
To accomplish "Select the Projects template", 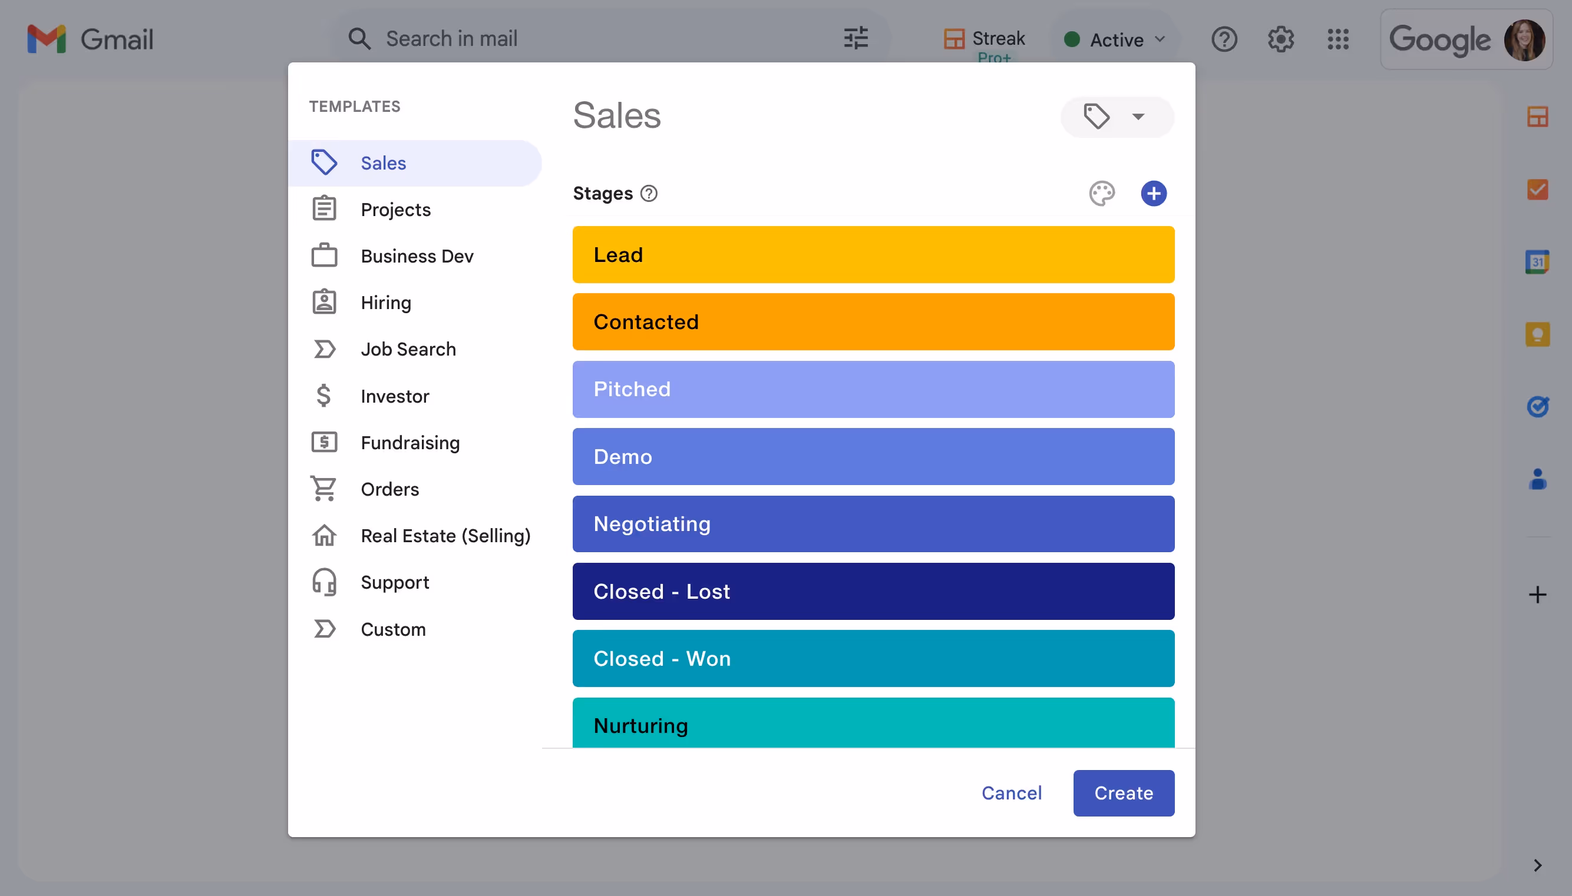I will 395,210.
